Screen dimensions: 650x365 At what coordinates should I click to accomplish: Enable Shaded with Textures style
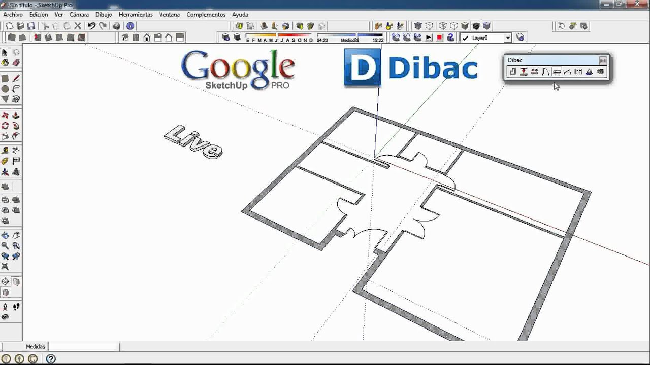pos(476,26)
